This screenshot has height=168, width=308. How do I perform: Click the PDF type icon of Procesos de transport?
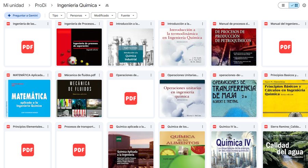(60, 127)
